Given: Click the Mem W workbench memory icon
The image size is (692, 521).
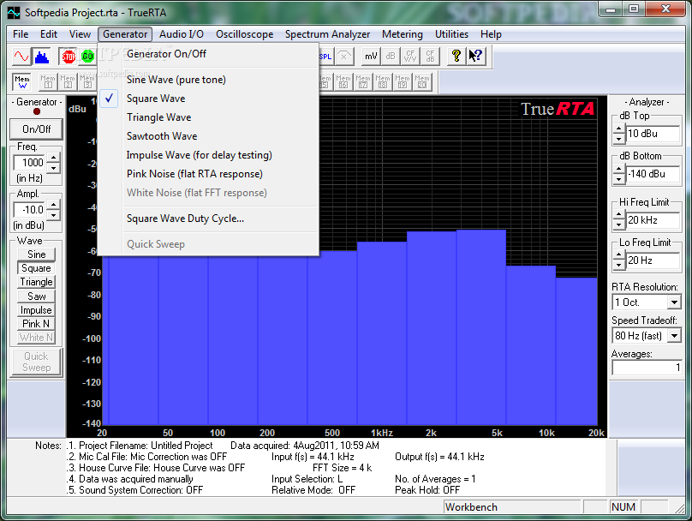Looking at the screenshot, I should 22,82.
